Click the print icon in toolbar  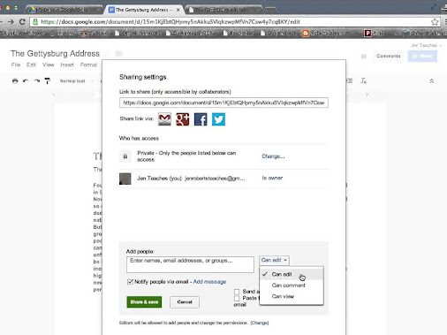click(15, 80)
